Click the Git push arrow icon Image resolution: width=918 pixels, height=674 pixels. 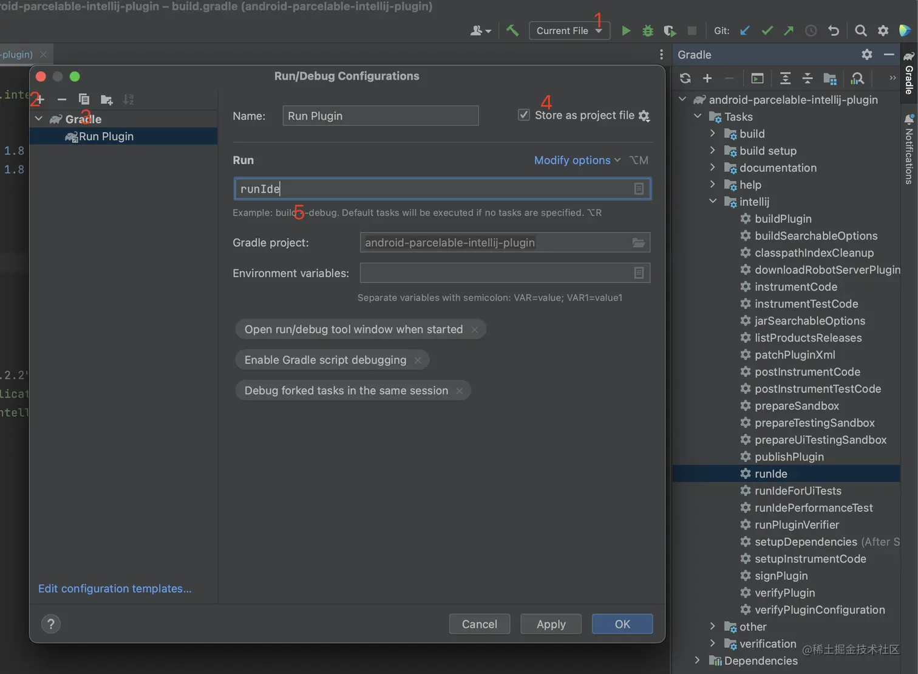[x=789, y=30]
